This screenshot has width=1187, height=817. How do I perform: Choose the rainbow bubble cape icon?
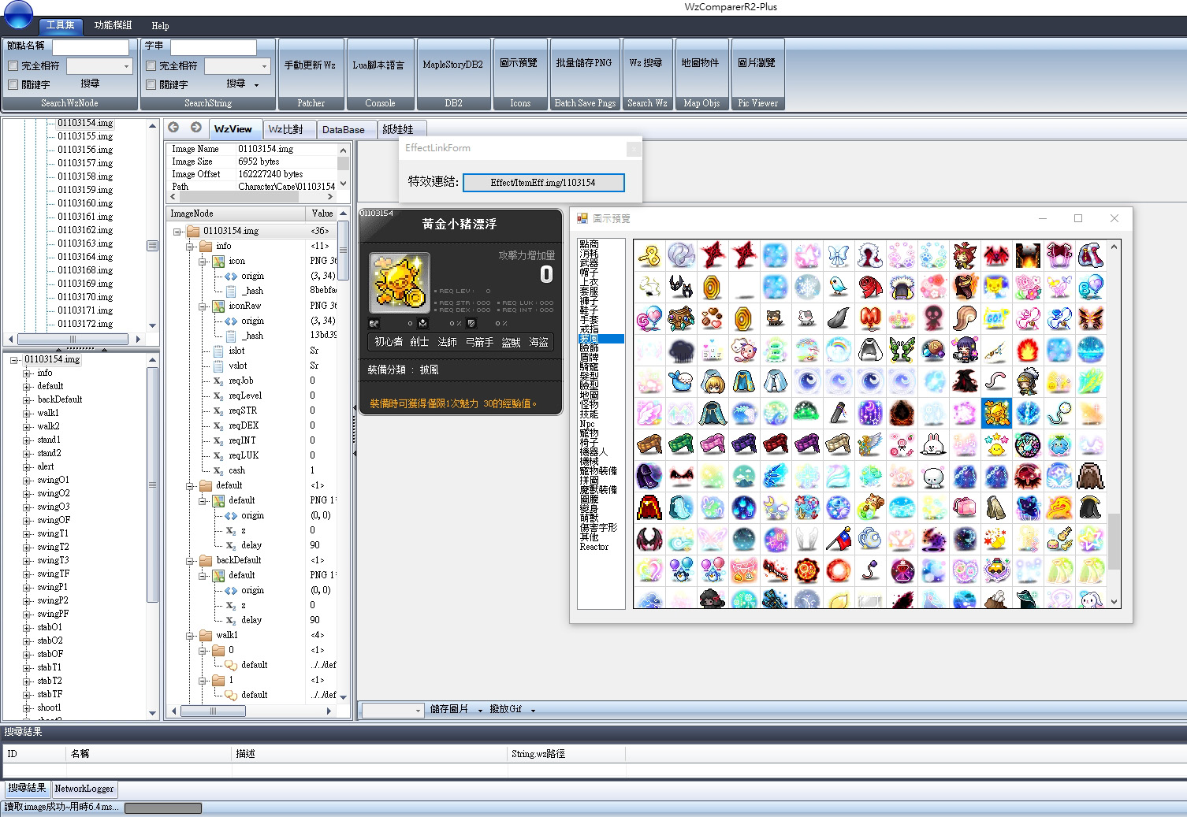[x=839, y=350]
